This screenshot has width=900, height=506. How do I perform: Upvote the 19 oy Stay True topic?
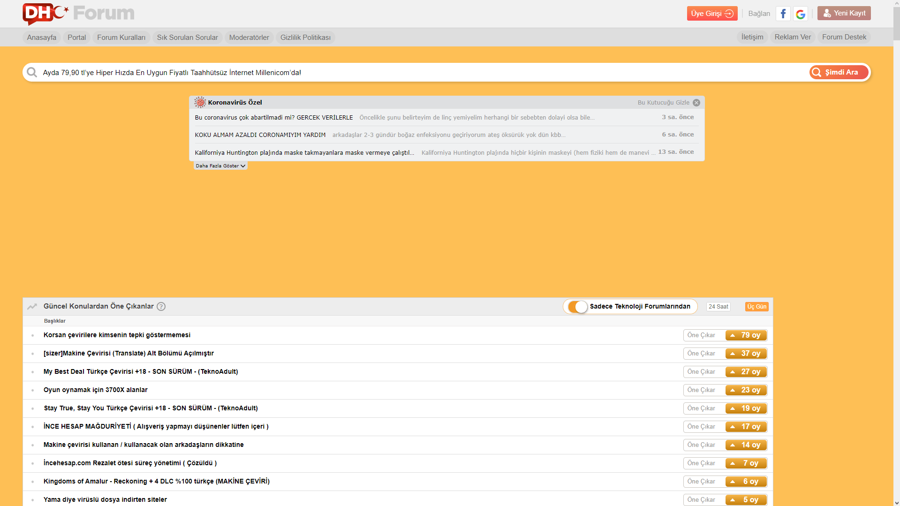coord(746,408)
